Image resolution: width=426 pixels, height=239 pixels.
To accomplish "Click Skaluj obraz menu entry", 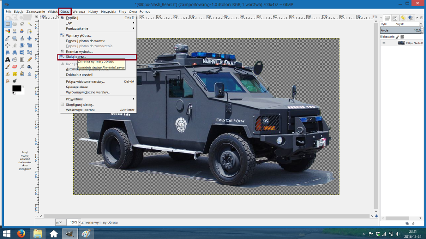I will point(97,57).
